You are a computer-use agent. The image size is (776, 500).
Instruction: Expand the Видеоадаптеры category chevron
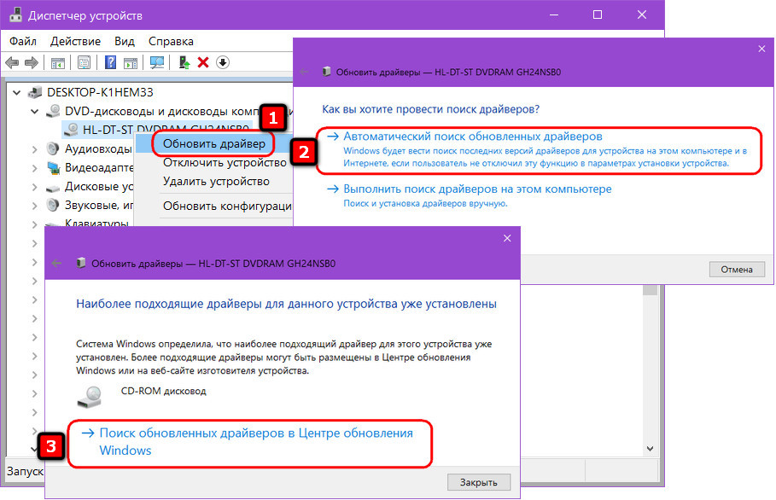35,167
